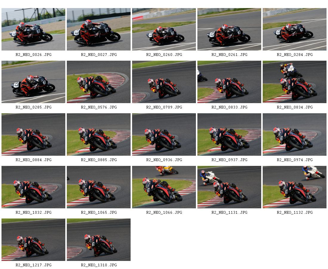Click the R2_NEO_1310.JPG filename label
The image size is (328, 269).
coord(99,265)
